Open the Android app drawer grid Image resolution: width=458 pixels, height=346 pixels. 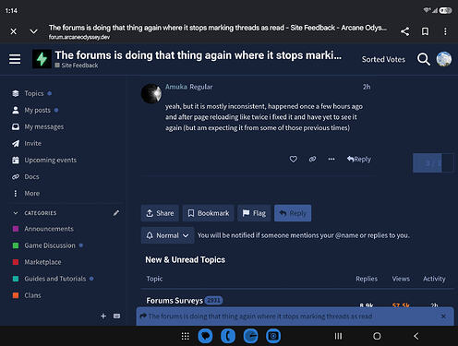185,336
